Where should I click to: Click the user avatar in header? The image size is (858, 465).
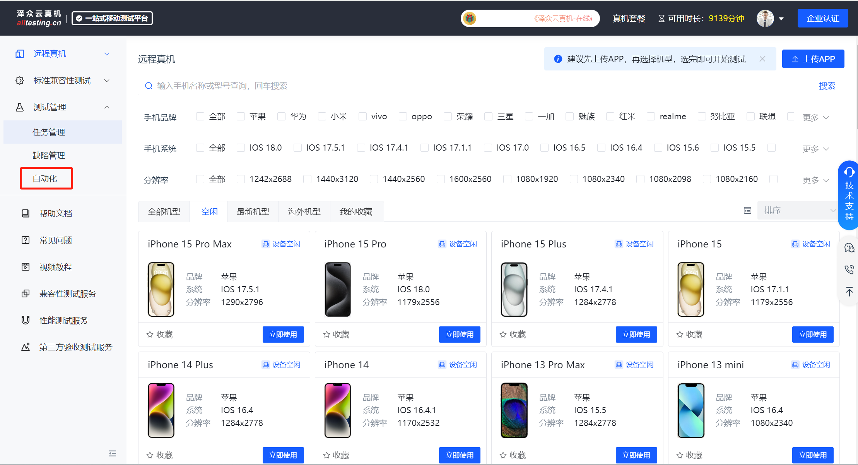[765, 18]
